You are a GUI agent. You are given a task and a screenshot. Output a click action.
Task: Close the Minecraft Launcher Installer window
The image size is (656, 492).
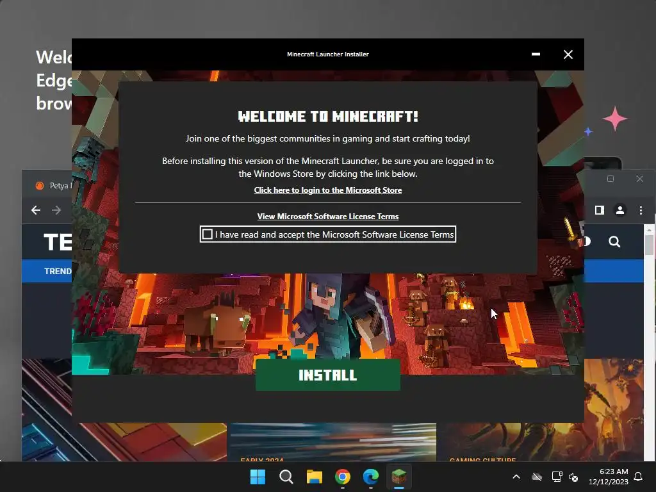[568, 54]
